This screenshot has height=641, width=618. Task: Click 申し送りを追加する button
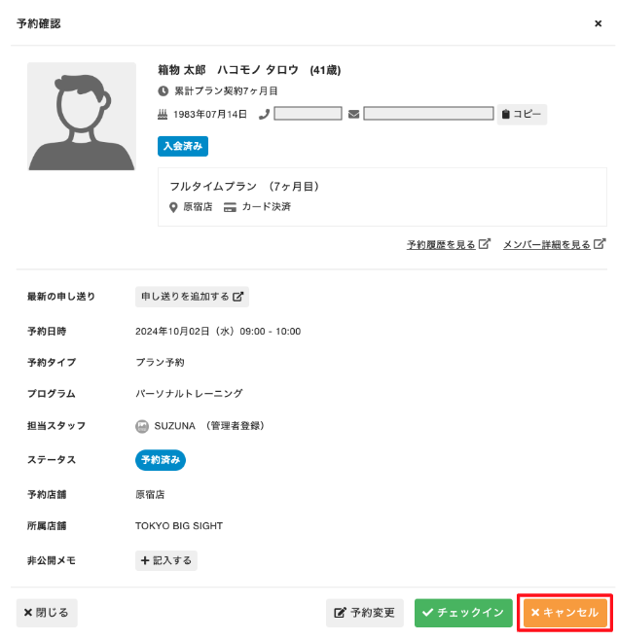192,297
